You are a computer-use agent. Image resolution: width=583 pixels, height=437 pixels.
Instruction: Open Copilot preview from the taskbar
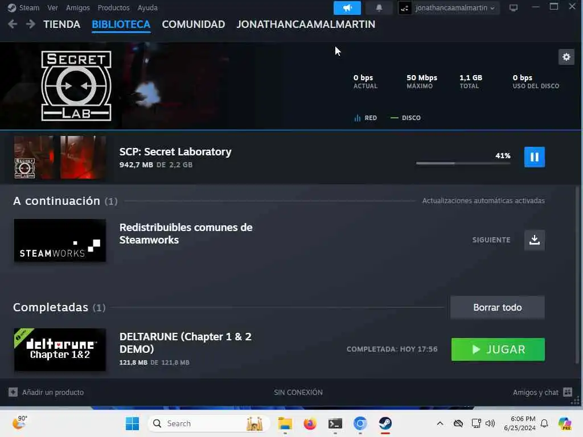tap(565, 423)
